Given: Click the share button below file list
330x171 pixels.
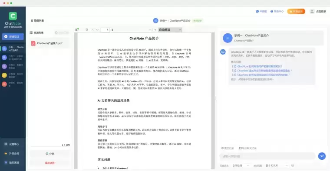Looking at the screenshot, I should pos(50,154).
